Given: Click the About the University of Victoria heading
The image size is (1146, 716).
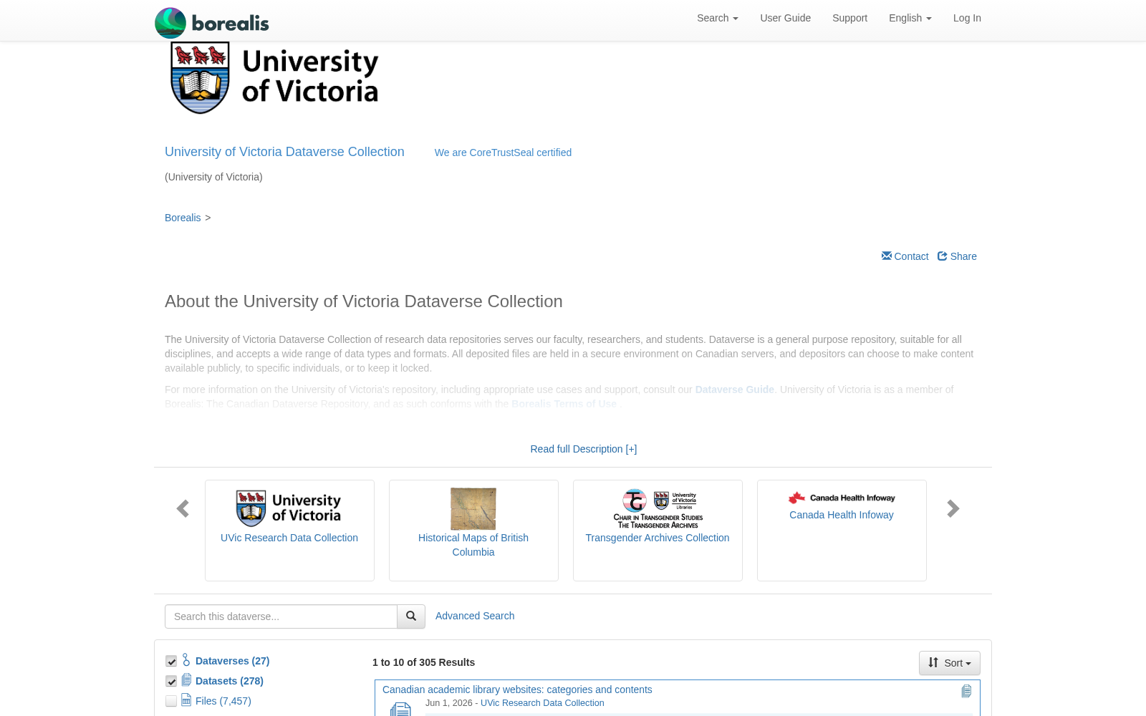Looking at the screenshot, I should coord(364,301).
